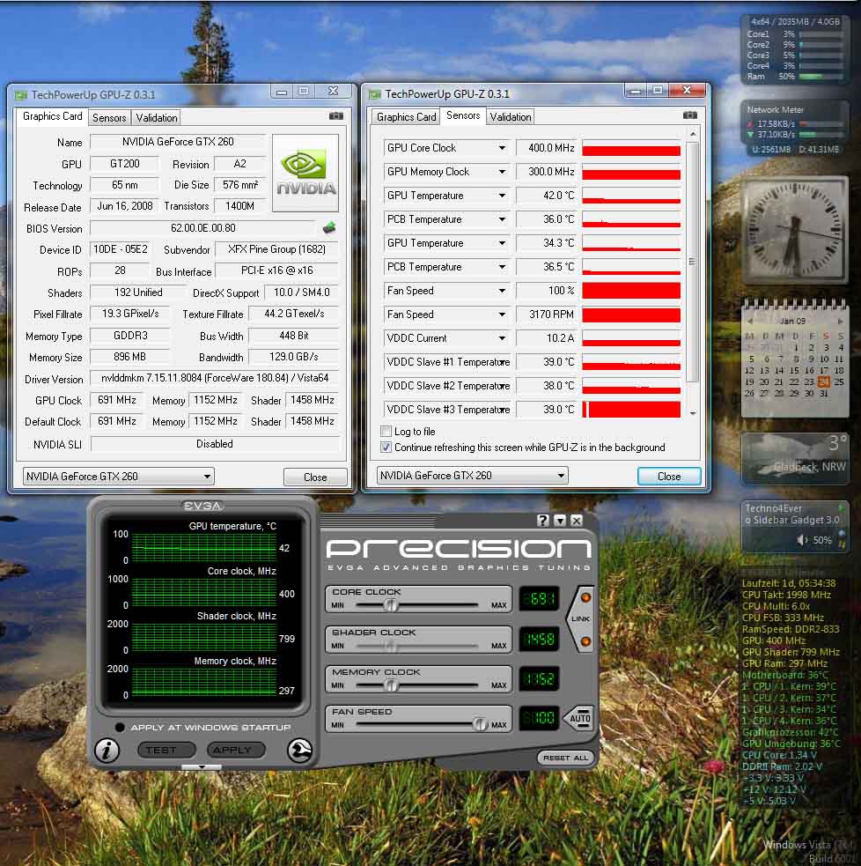Toggle the Log to file checkbox
The height and width of the screenshot is (866, 861).
386,432
